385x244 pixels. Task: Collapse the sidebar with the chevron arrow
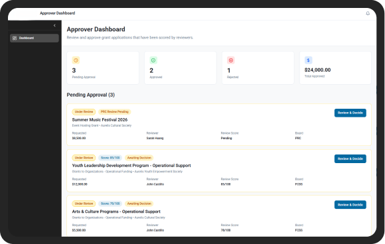click(54, 25)
